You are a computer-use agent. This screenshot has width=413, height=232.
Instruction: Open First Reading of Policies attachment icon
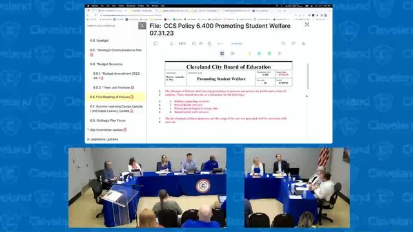[x=132, y=97]
